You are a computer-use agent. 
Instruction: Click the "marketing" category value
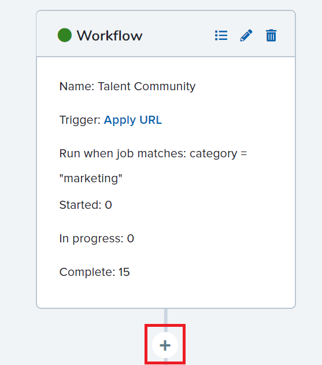tap(91, 179)
